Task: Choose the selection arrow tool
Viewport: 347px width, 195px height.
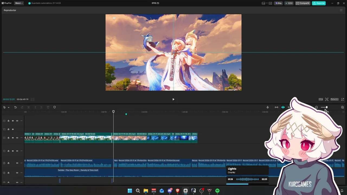Action: (x=4, y=107)
